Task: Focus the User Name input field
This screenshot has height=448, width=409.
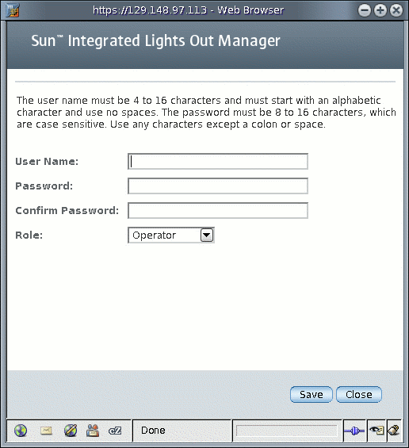Action: (218, 162)
